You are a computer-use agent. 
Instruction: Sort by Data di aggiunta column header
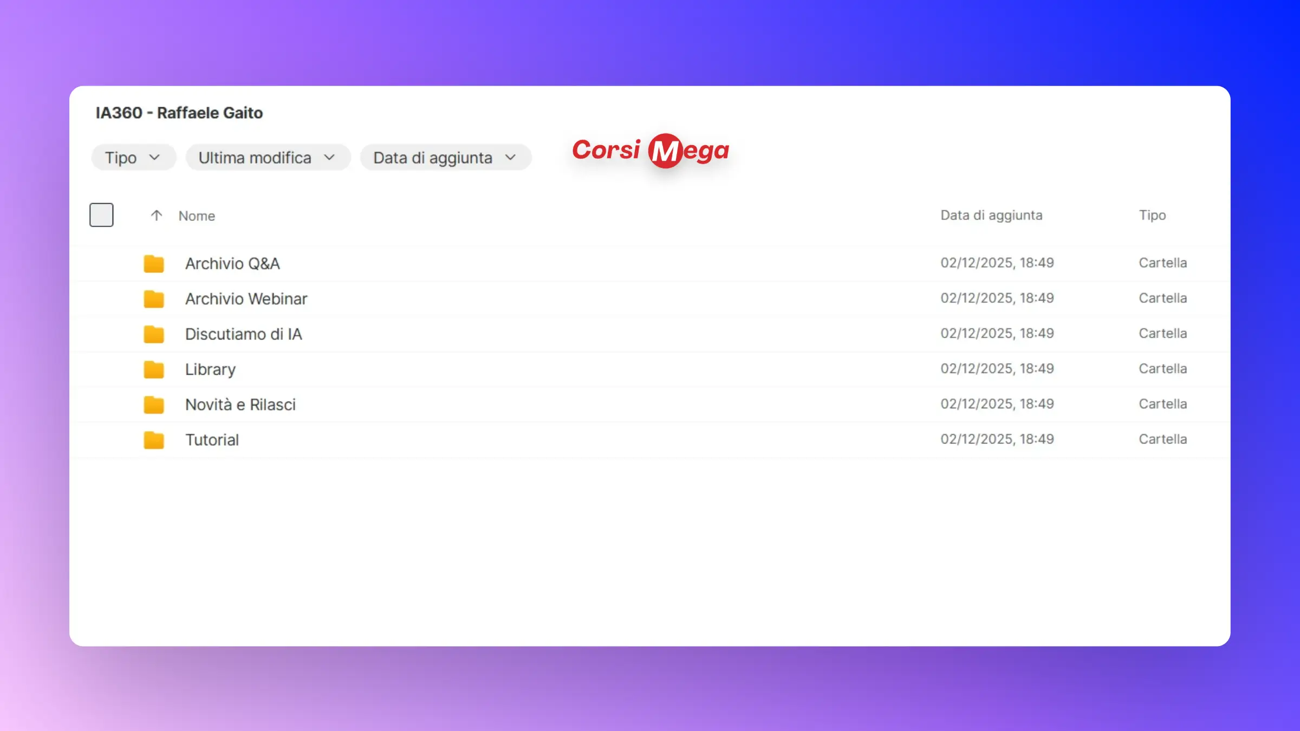(x=991, y=216)
